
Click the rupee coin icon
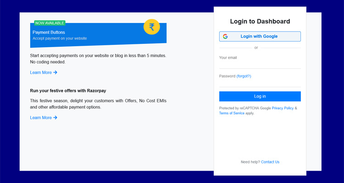pyautogui.click(x=151, y=27)
